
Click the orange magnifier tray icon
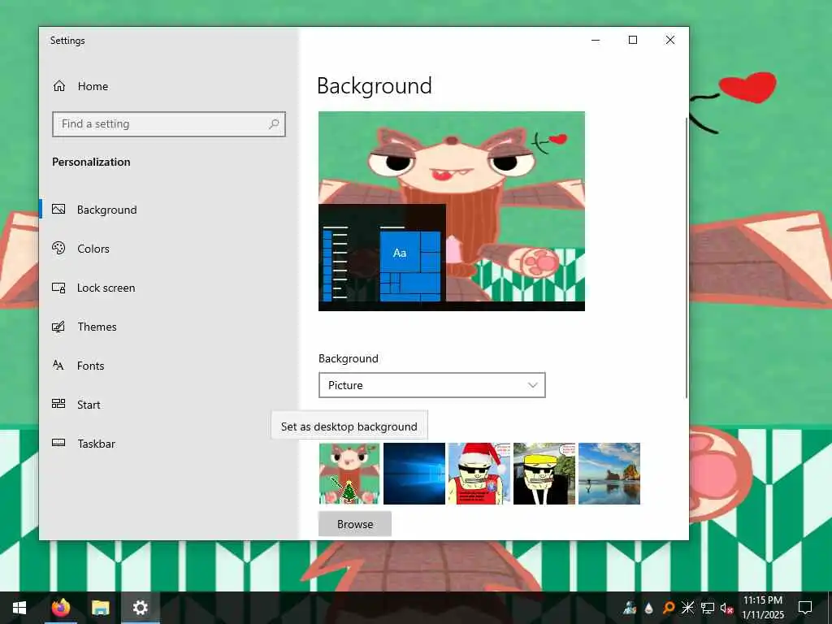pos(669,608)
